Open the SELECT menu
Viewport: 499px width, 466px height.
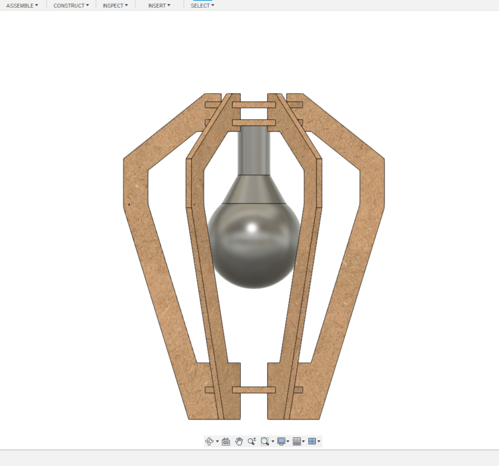[201, 5]
